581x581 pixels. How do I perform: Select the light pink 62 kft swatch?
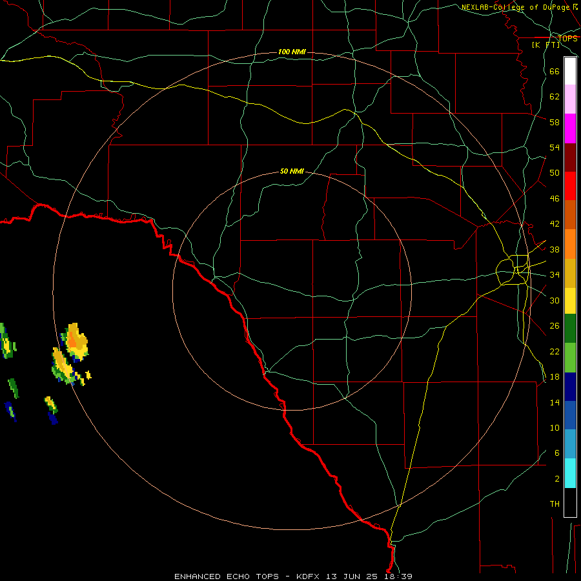point(570,99)
